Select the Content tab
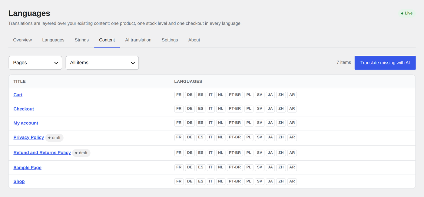 [x=107, y=40]
